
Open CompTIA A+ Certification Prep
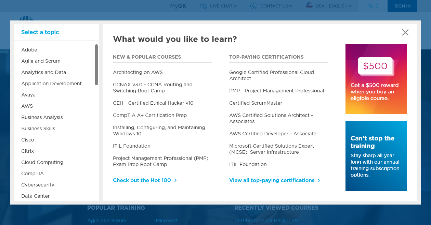click(x=150, y=115)
